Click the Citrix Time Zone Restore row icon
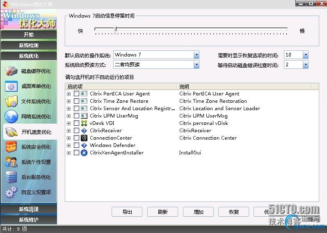The width and height of the screenshot is (327, 233). (x=84, y=101)
